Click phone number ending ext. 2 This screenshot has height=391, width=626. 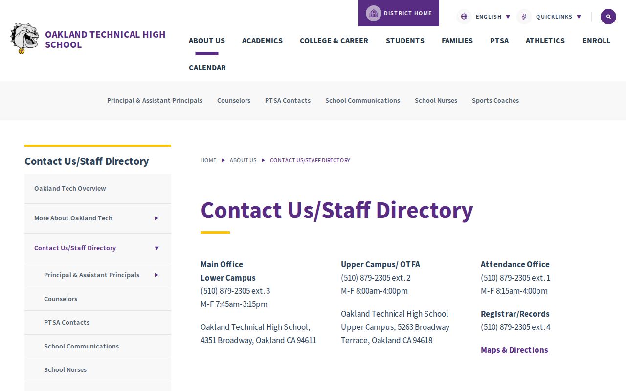[376, 278]
